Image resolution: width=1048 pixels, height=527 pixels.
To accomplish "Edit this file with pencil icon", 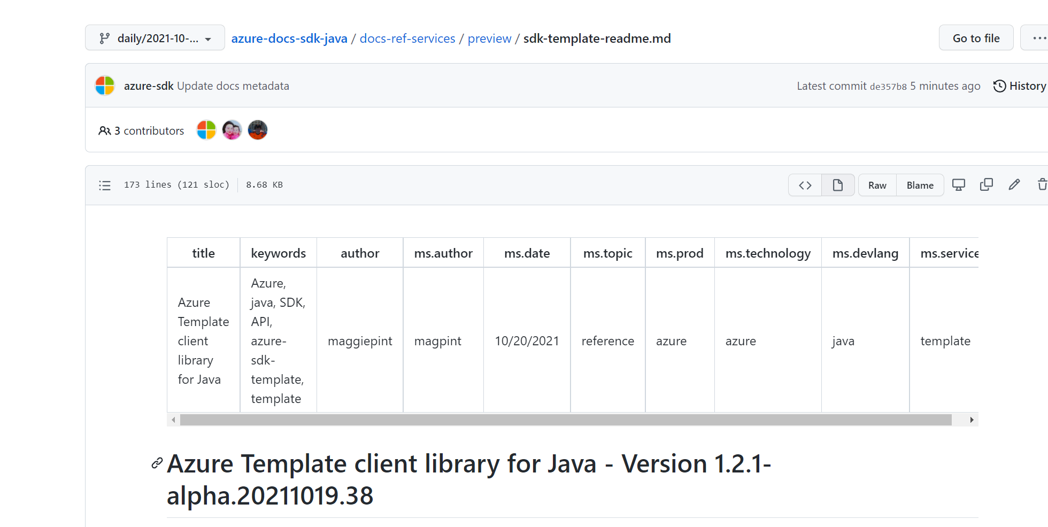I will point(1014,185).
